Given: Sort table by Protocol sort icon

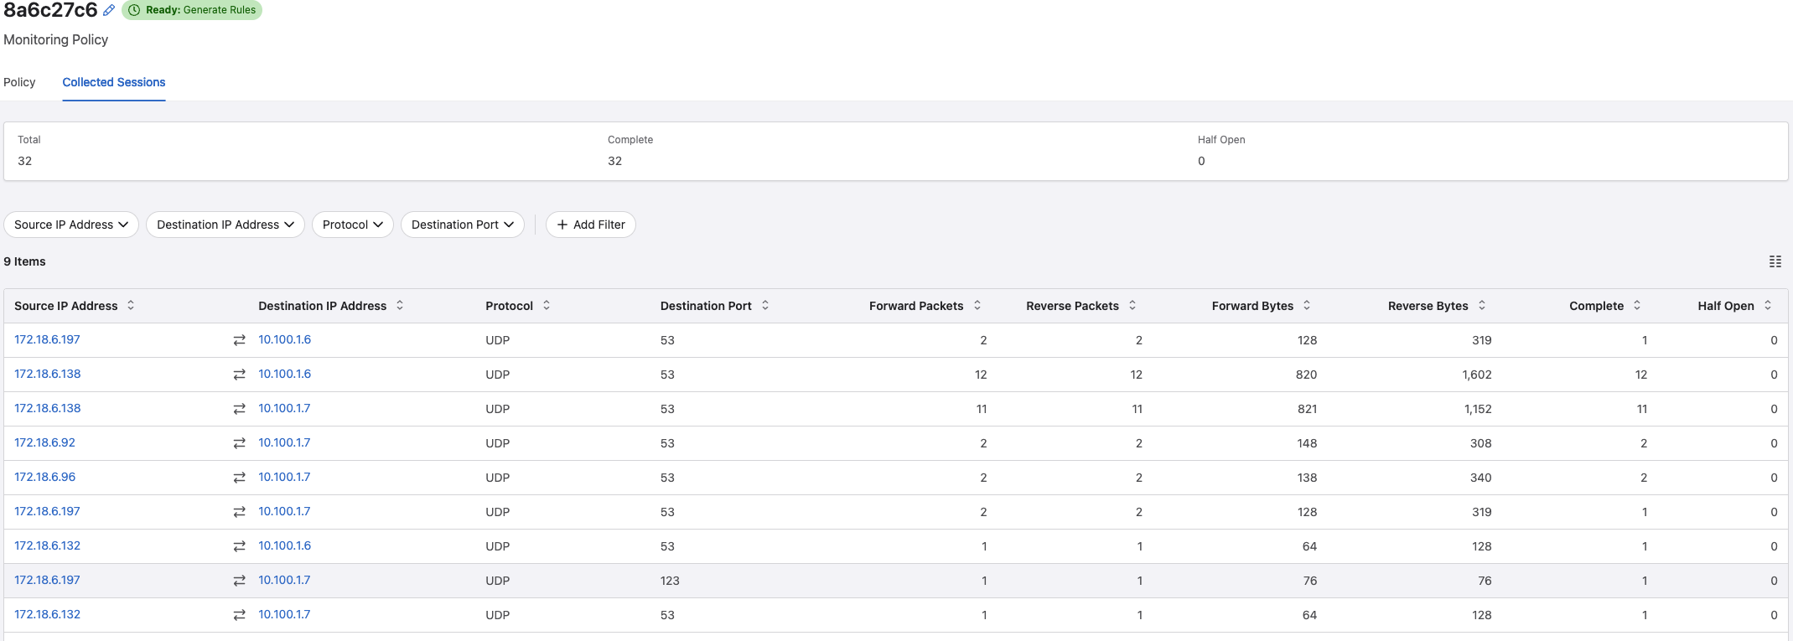Looking at the screenshot, I should pos(547,306).
